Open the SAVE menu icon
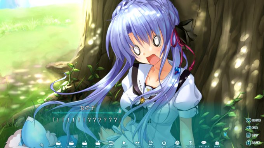This screenshot has height=148, width=264. coord(85,144)
